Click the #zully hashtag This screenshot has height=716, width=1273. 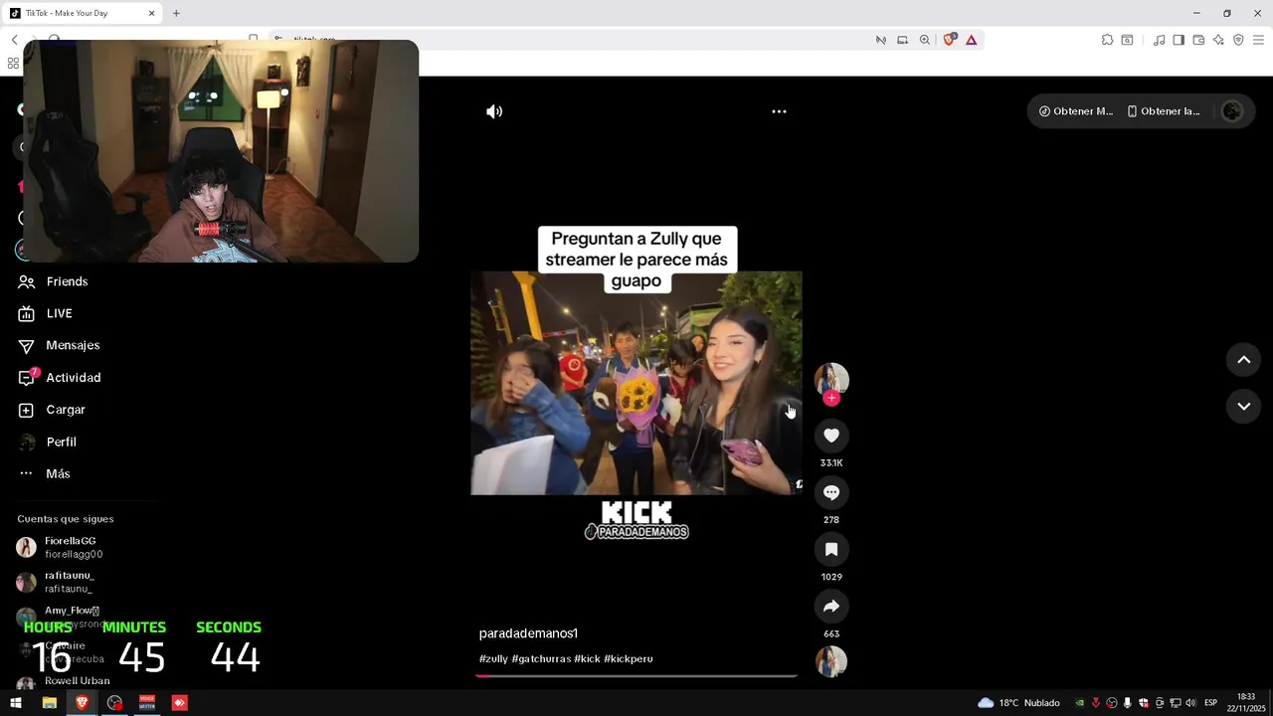493,658
